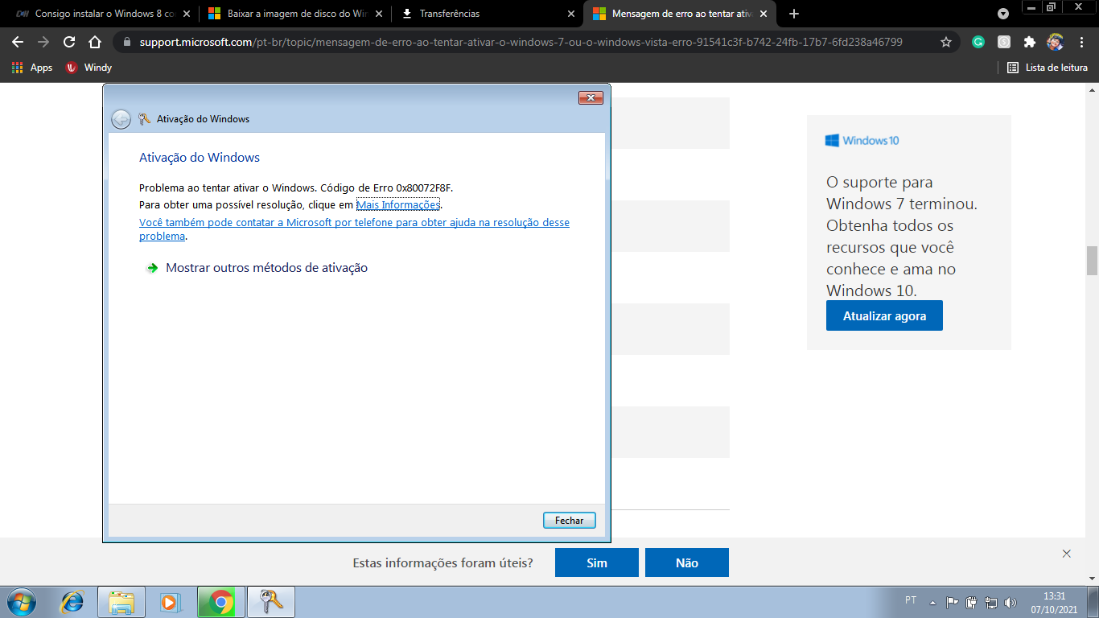Click the gray extension icon beside Grammarly
Image resolution: width=1099 pixels, height=618 pixels.
pos(1004,42)
